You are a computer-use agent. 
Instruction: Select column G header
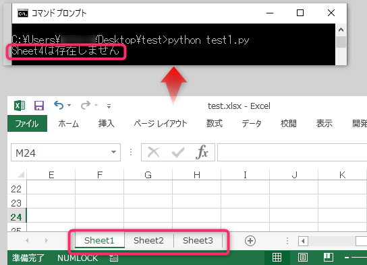[148, 175]
